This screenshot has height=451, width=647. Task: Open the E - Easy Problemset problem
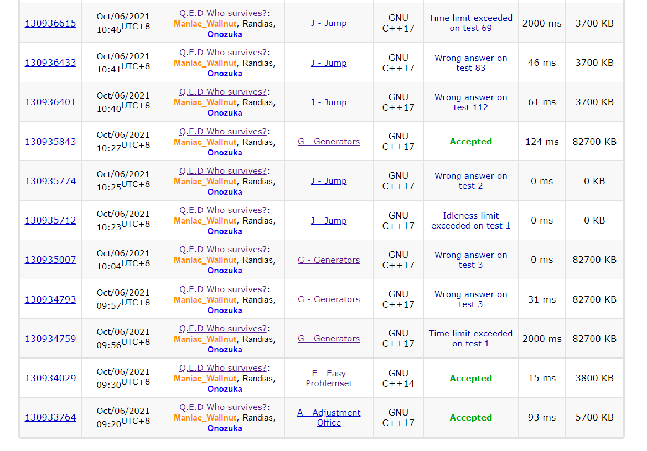[x=329, y=379]
